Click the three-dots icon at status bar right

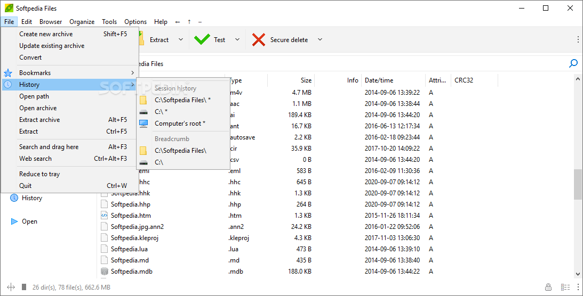pyautogui.click(x=578, y=287)
